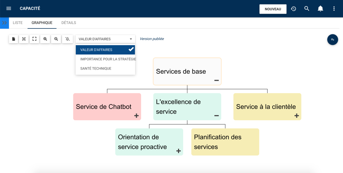Toggle the crossed-out pin toolbar button
This screenshot has width=343, height=173.
pyautogui.click(x=67, y=39)
